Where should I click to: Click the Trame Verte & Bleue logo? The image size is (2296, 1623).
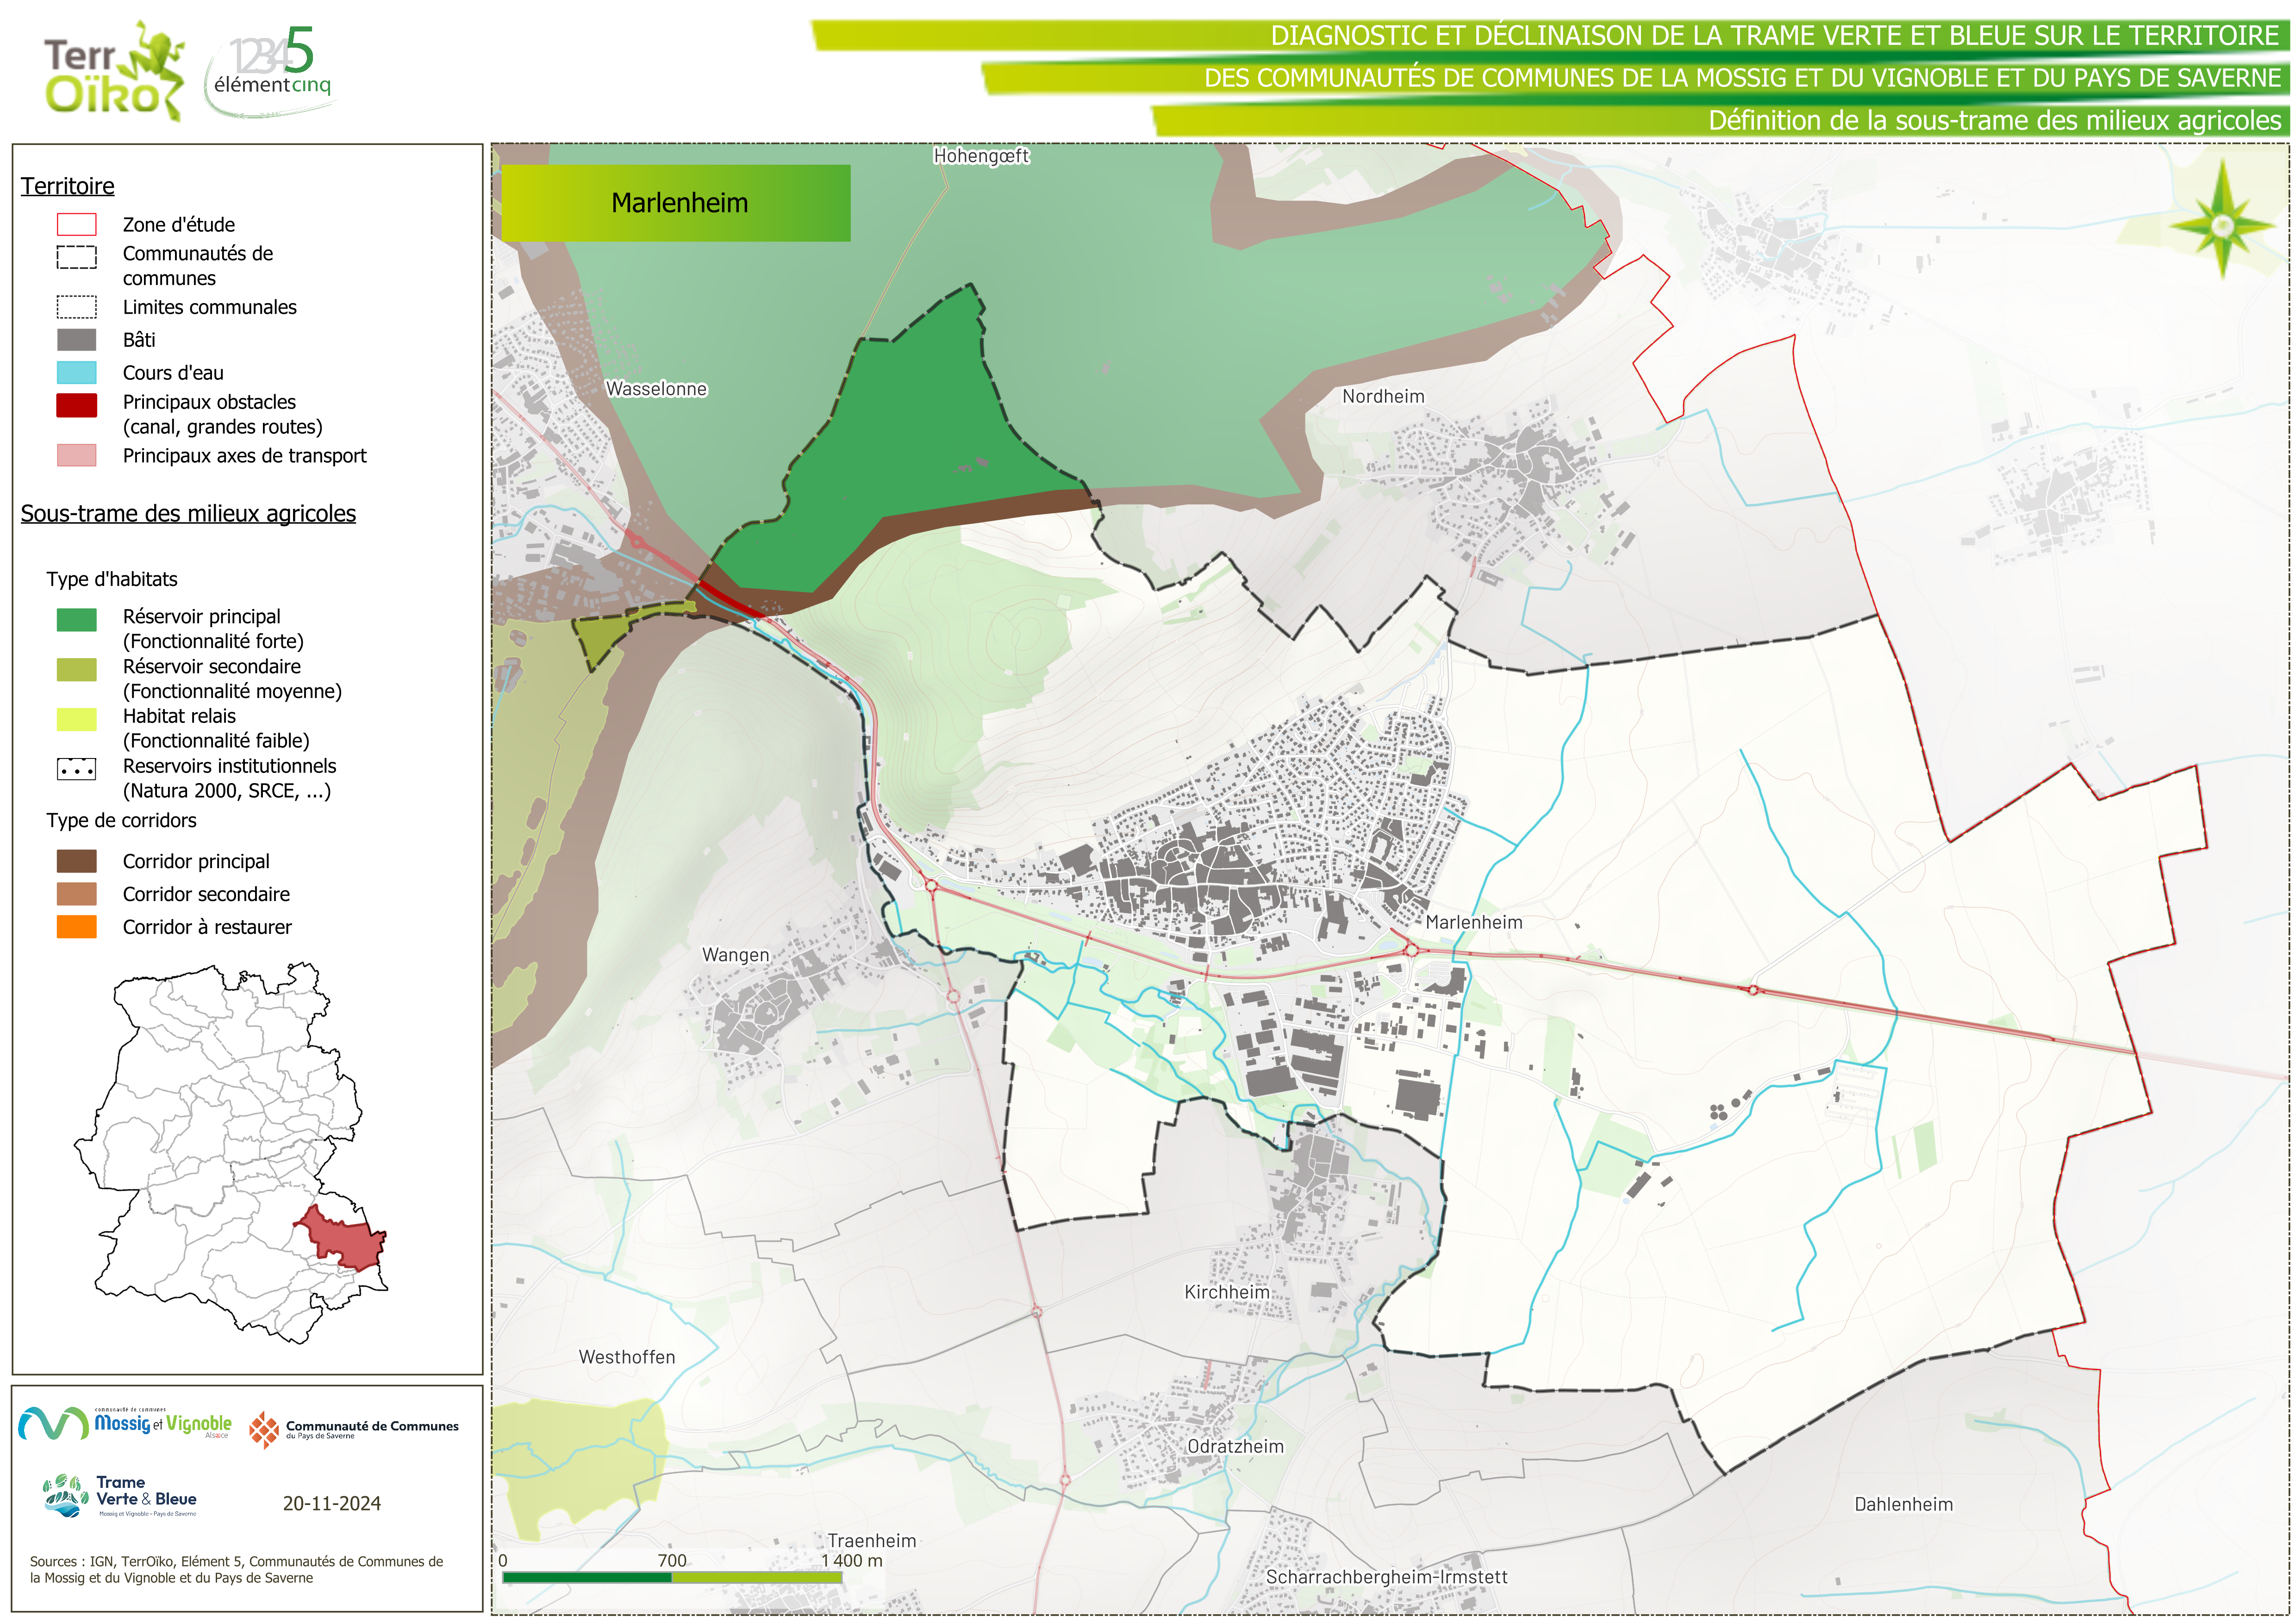[120, 1496]
